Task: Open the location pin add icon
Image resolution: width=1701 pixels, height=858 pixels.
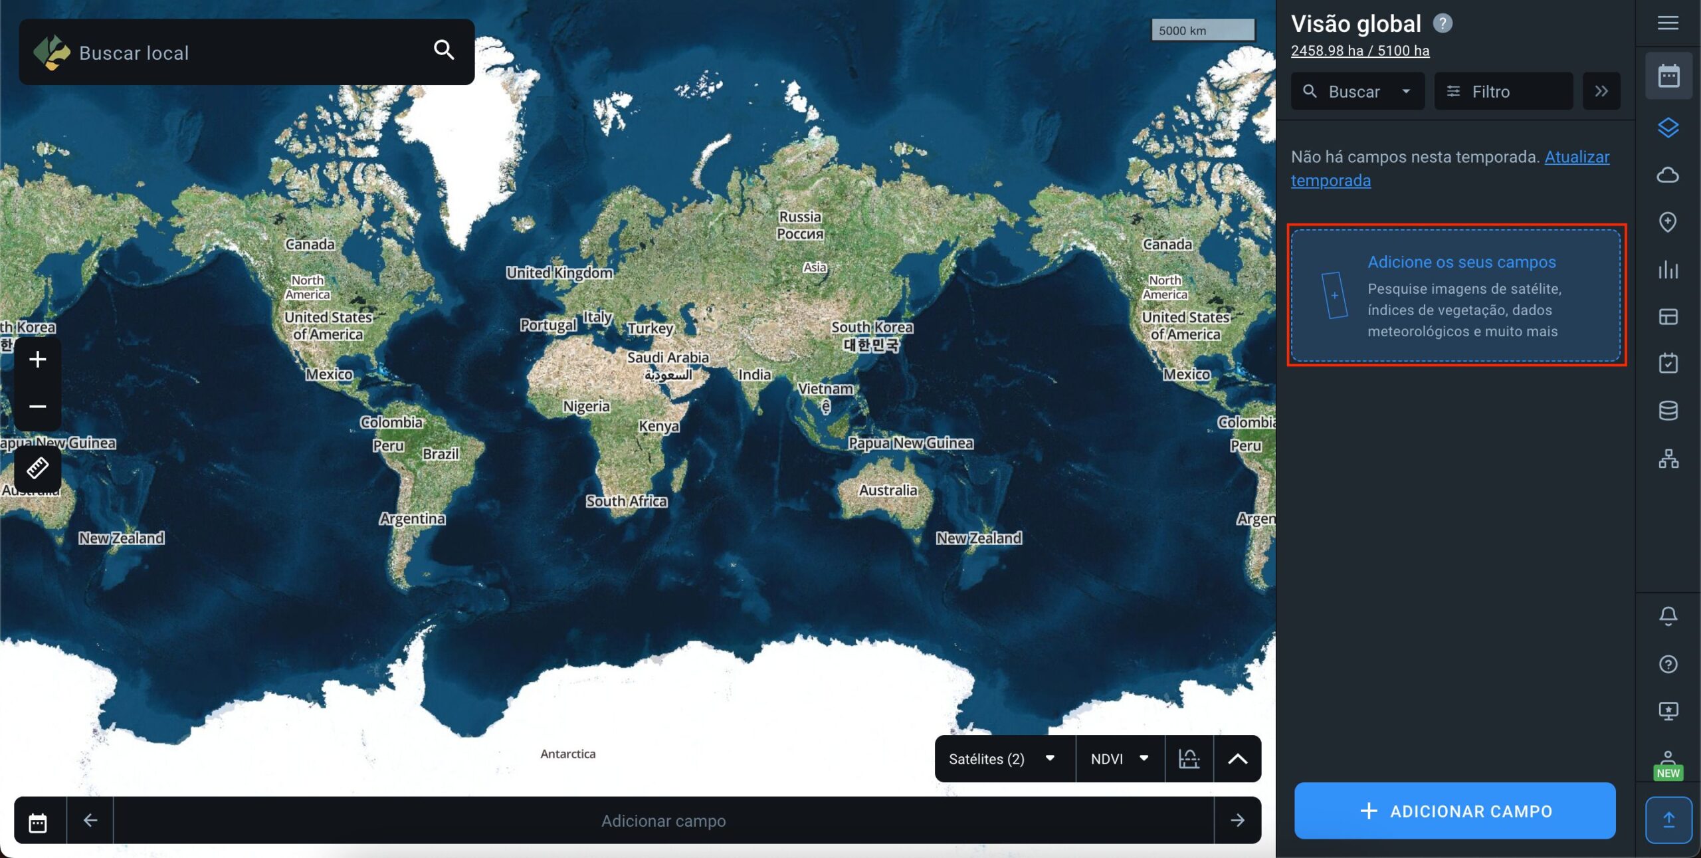Action: [x=1668, y=222]
